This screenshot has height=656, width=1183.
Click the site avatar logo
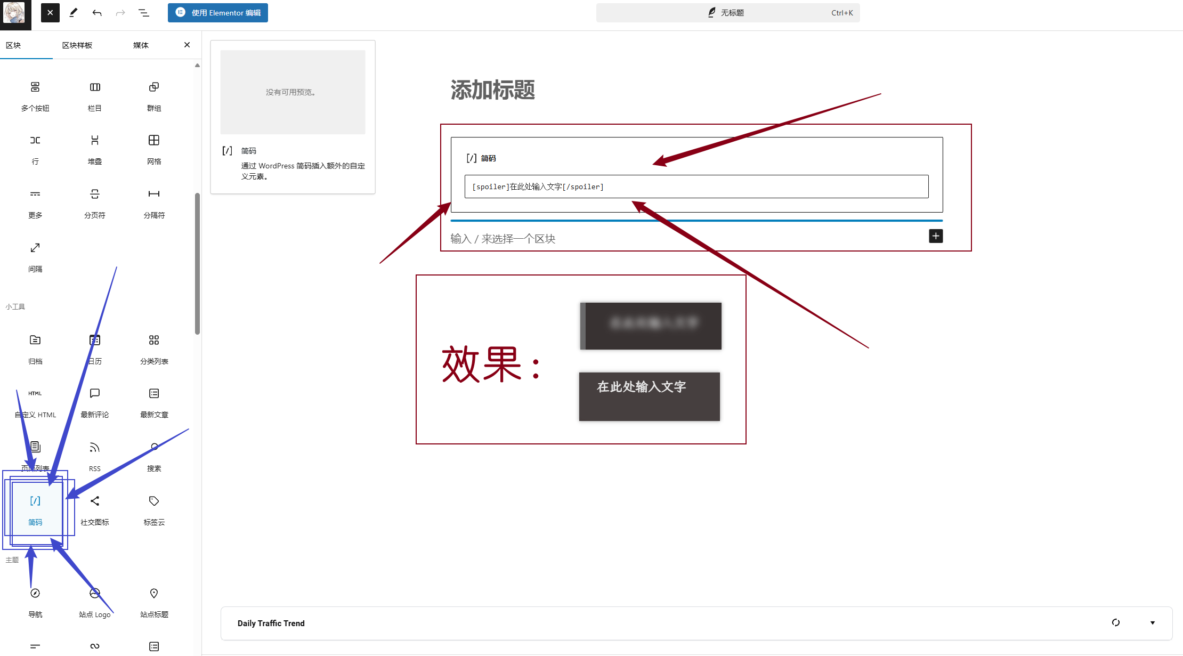[15, 14]
